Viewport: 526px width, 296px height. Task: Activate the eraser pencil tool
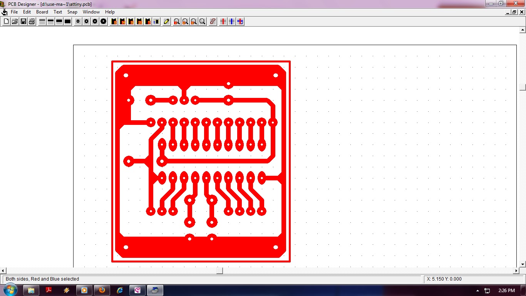[x=166, y=22]
